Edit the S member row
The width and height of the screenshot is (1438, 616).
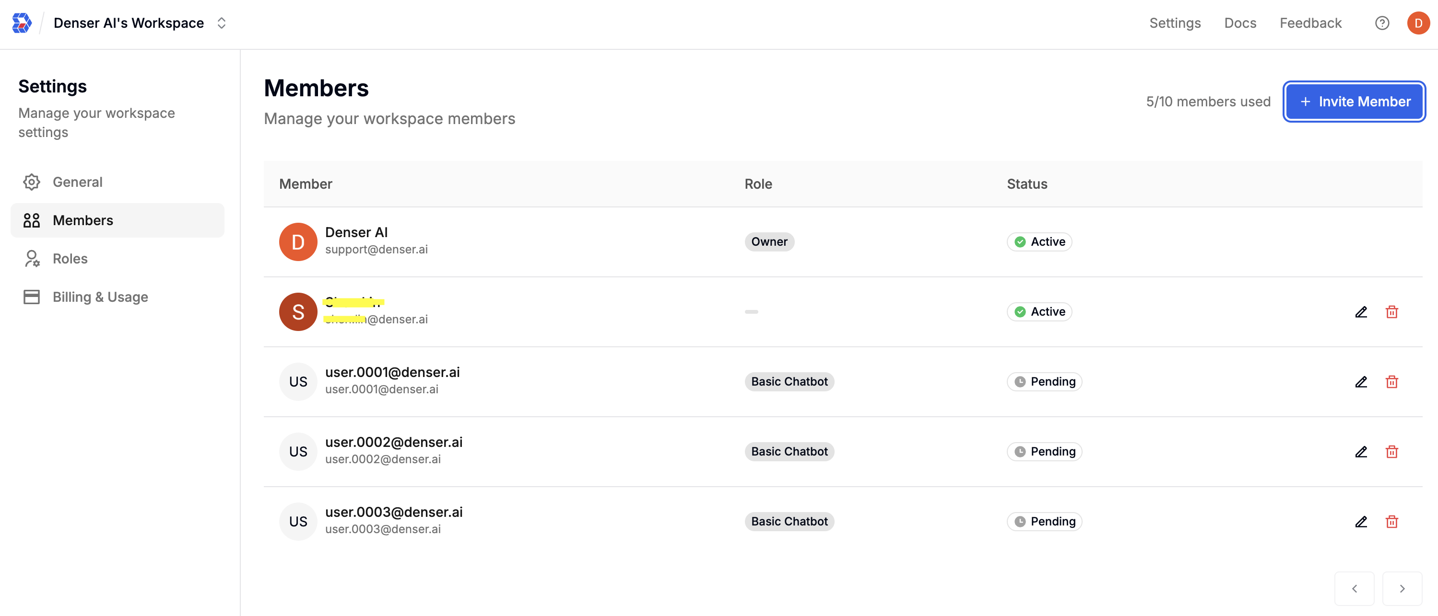[1361, 312]
